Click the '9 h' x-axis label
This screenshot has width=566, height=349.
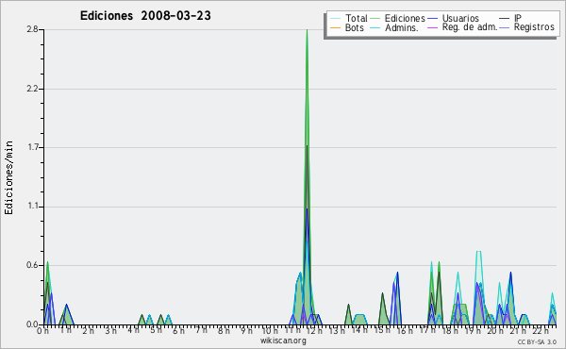click(246, 331)
